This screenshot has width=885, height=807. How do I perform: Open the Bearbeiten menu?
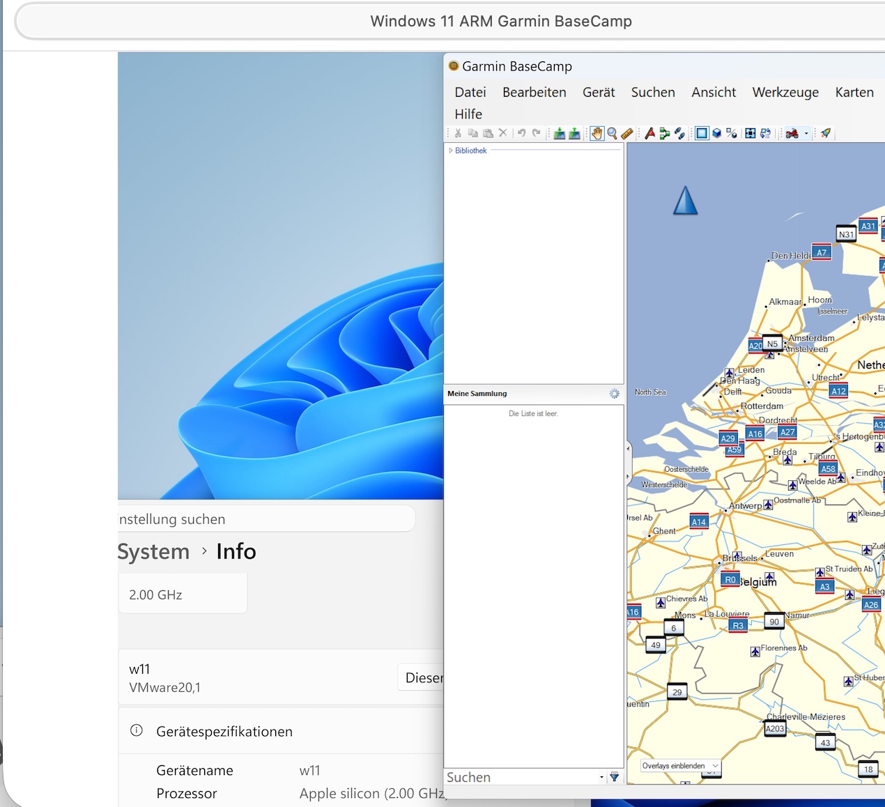[x=534, y=92]
